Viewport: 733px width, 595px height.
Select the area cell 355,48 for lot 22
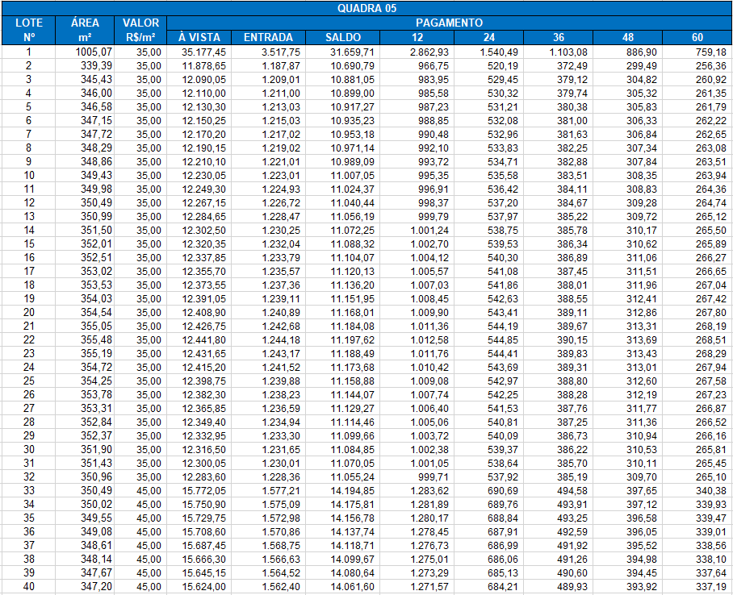96,339
